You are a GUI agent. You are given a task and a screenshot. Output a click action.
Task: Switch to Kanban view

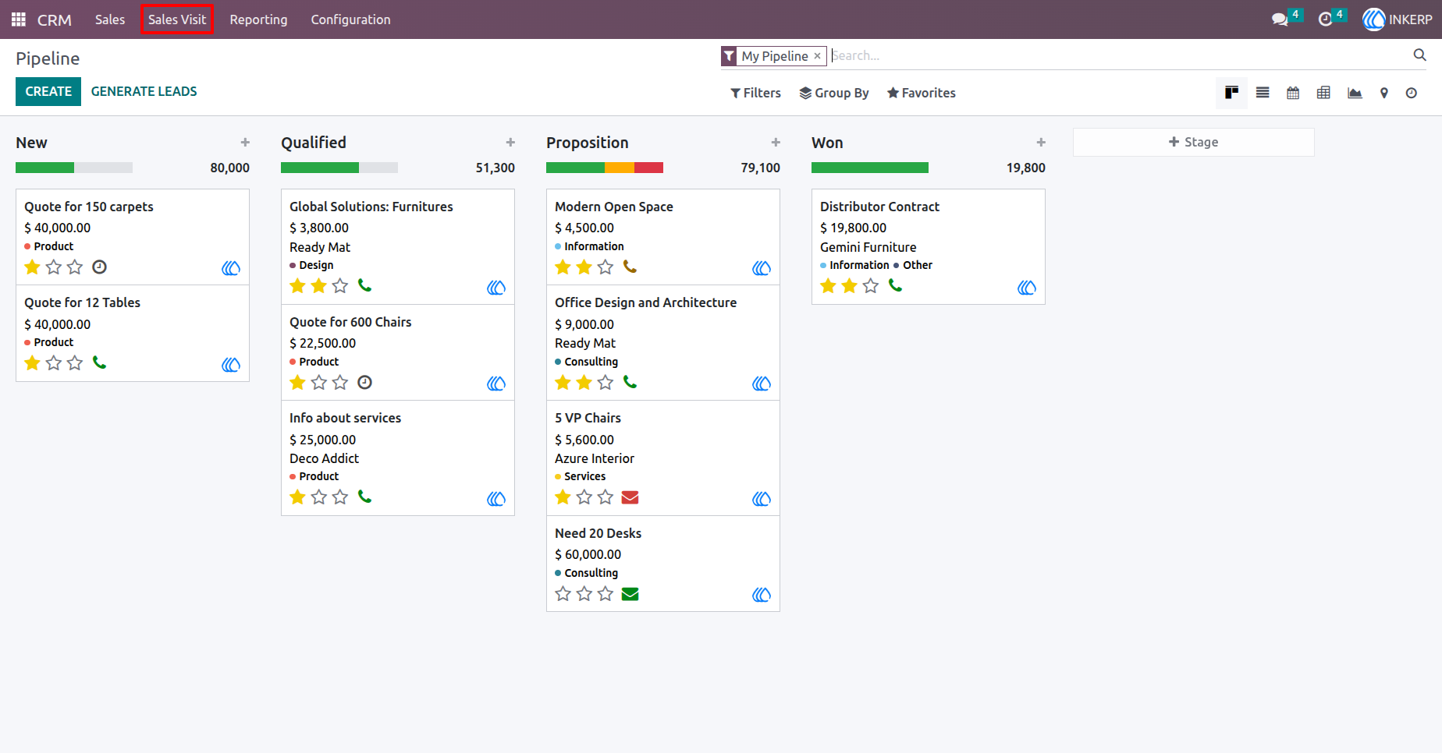coord(1231,93)
